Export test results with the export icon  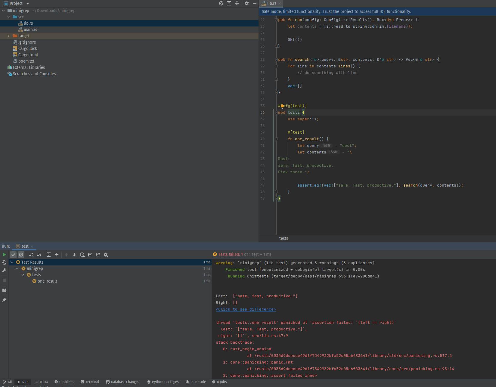click(98, 255)
